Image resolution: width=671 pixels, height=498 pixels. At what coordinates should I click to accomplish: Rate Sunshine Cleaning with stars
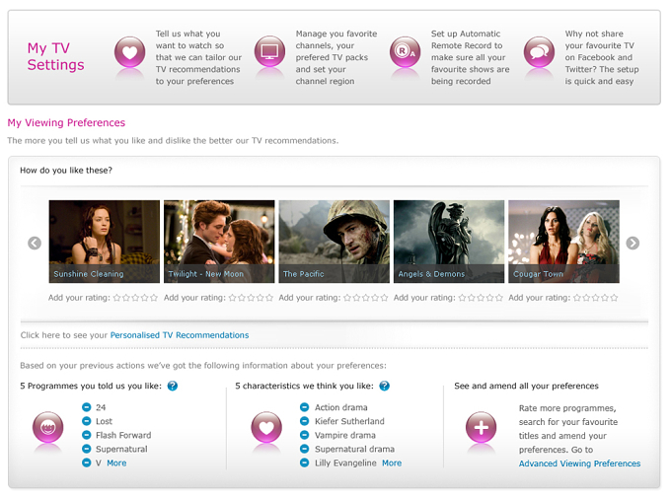[135, 298]
